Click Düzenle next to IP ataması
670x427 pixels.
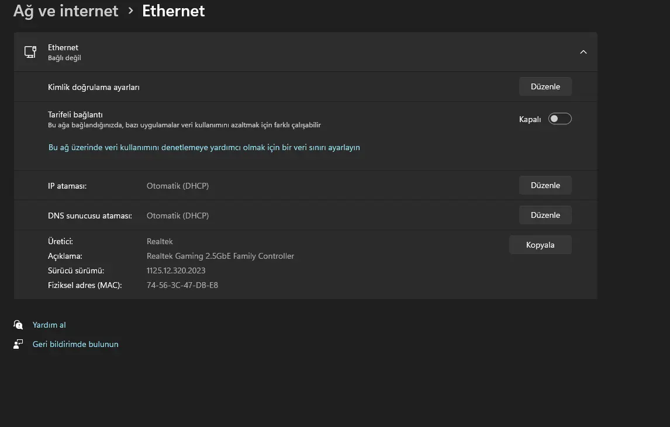tap(545, 185)
